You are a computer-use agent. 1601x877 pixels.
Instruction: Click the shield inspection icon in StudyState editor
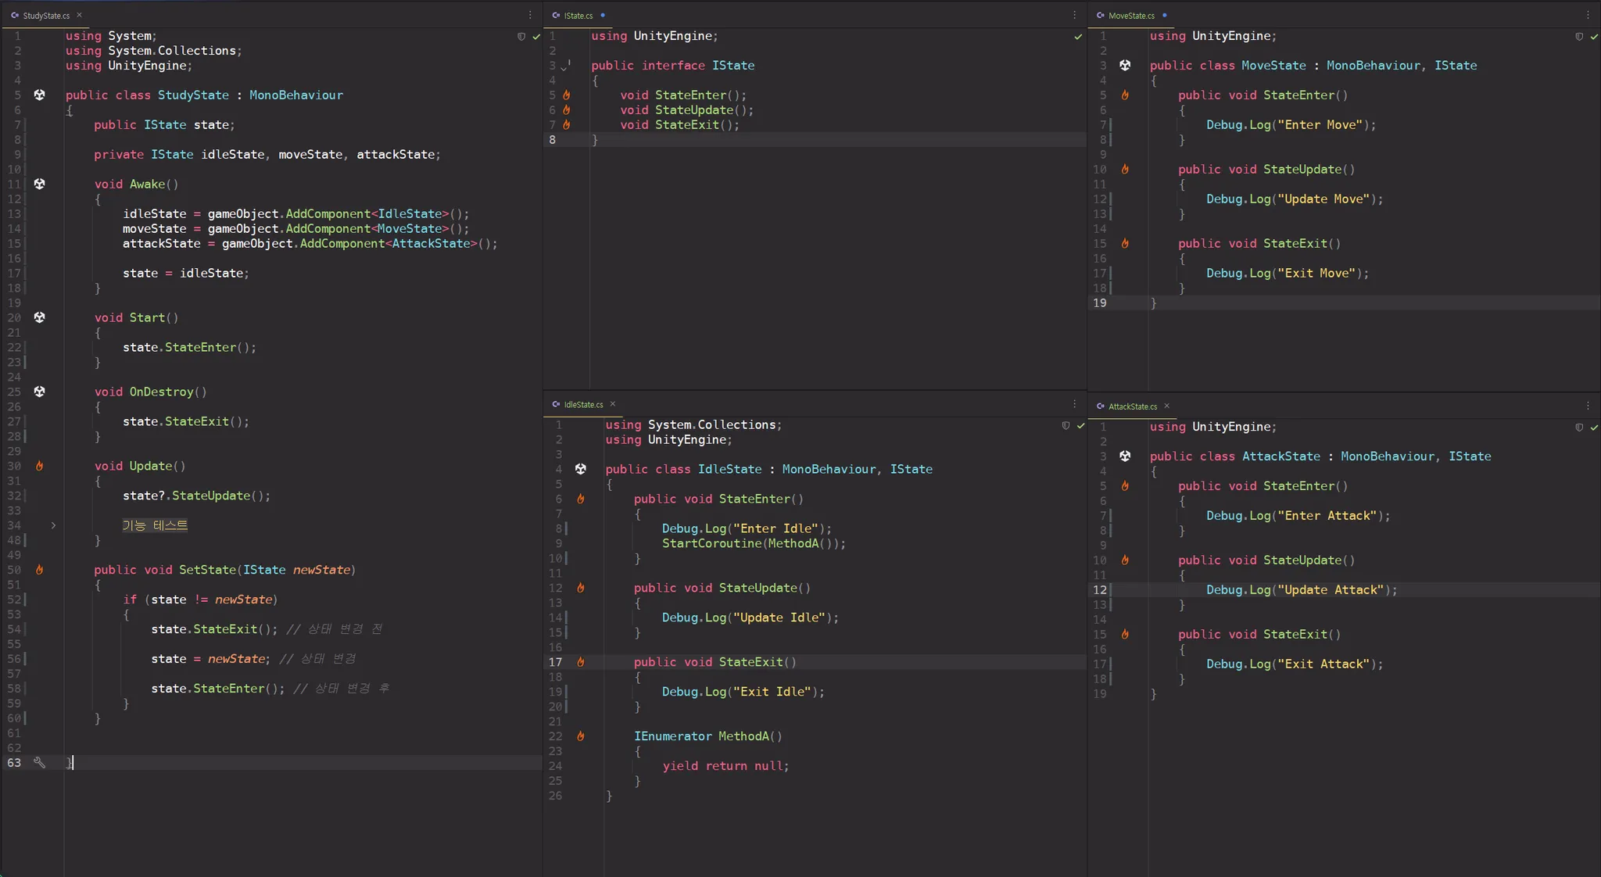(x=521, y=36)
